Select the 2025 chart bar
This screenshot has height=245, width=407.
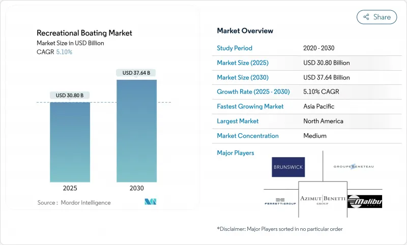pos(70,142)
